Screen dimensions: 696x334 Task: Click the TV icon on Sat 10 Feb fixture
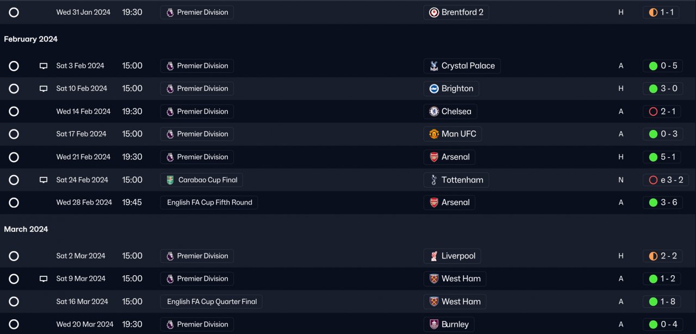tap(43, 89)
